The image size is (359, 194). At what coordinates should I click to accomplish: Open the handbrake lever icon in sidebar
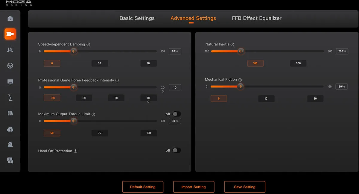click(10, 97)
